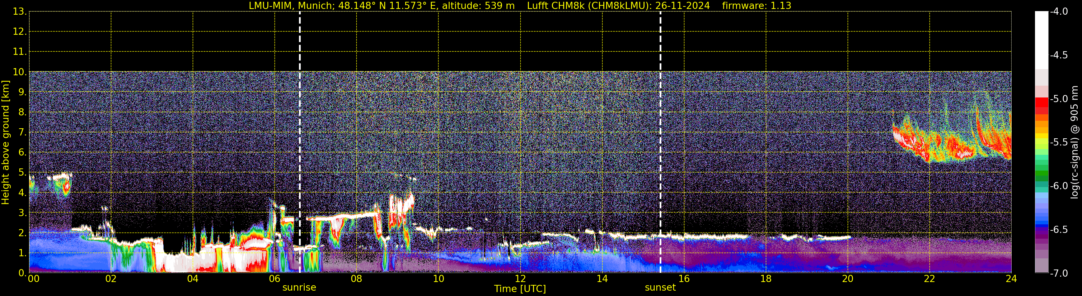
Task: Click the '24' time tick label
Action: (1011, 278)
